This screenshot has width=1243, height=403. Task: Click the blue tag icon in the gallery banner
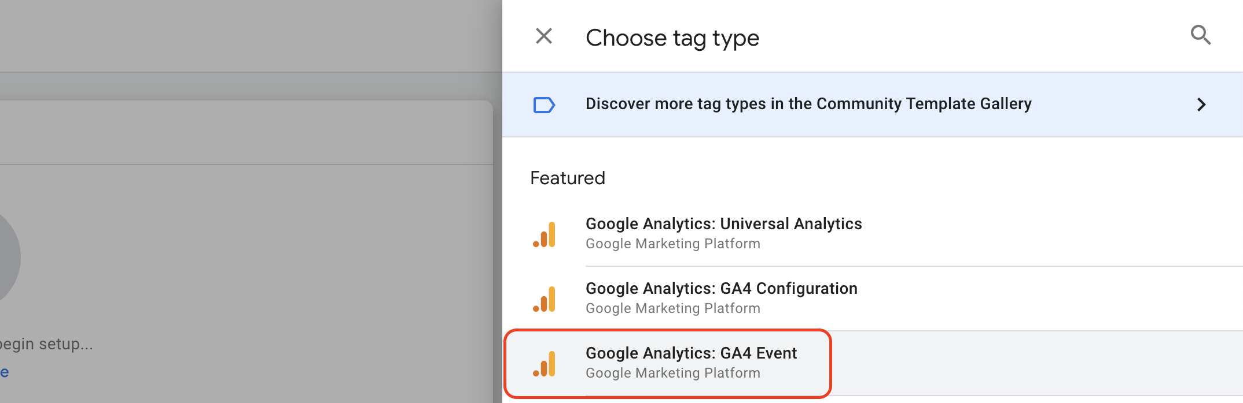click(x=544, y=105)
